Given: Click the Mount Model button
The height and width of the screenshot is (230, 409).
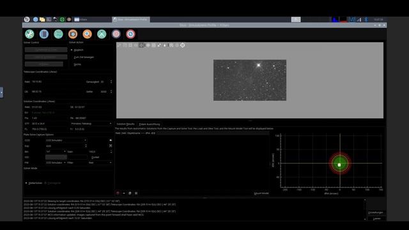Looking at the screenshot, I should coord(261,193).
